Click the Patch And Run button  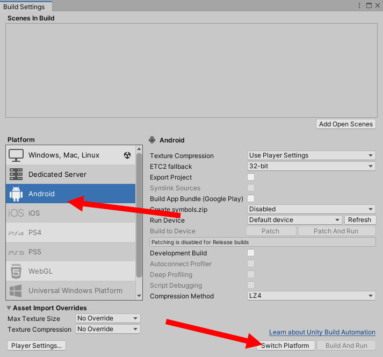(337, 231)
